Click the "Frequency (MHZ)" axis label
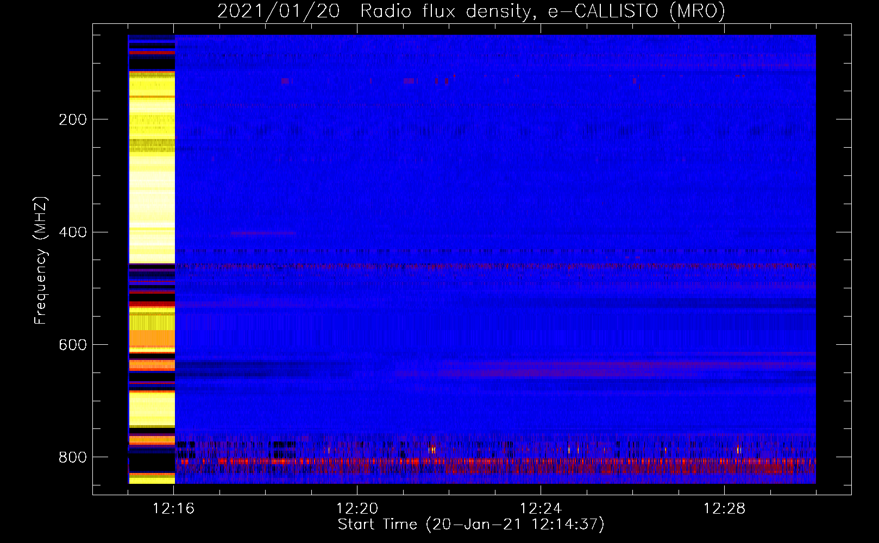The height and width of the screenshot is (543, 879). 40,260
